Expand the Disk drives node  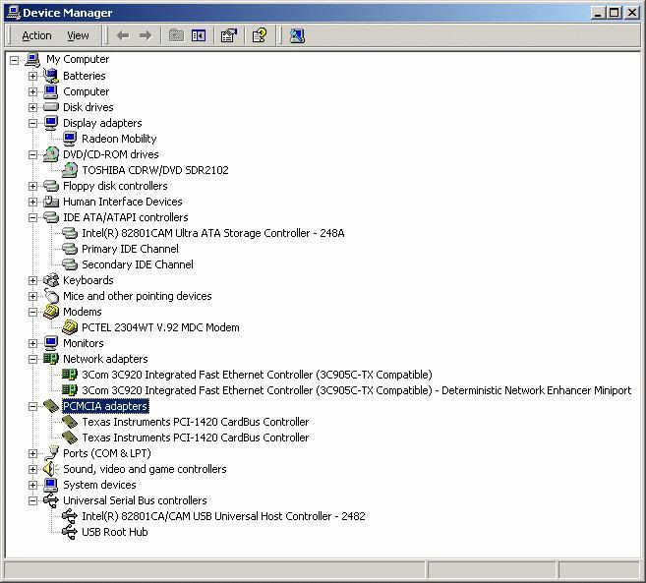(x=33, y=107)
